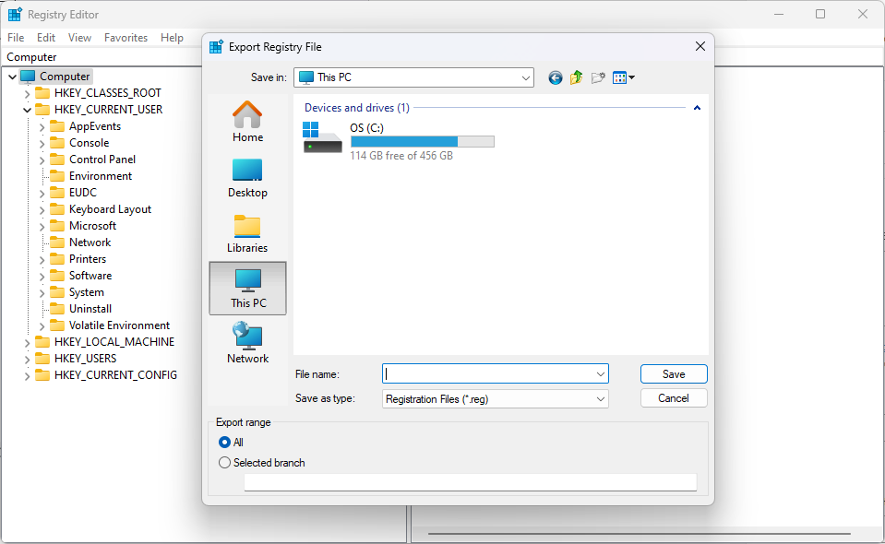Click the Home icon in places bar
Image resolution: width=885 pixels, height=544 pixels.
(x=247, y=122)
